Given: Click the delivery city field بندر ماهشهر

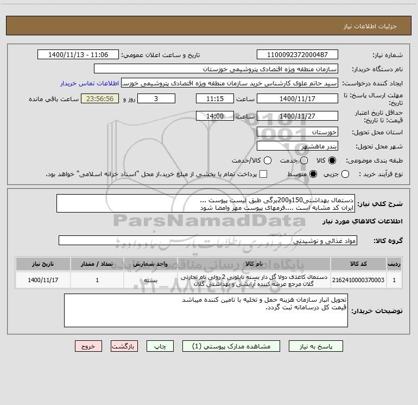Looking at the screenshot, I should [297, 146].
